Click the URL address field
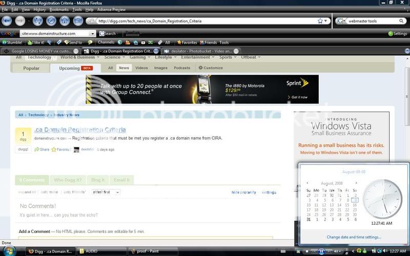The image size is (410, 256). coord(207,21)
